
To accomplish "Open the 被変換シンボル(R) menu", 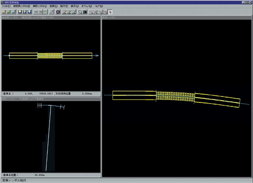I will click(x=22, y=6).
